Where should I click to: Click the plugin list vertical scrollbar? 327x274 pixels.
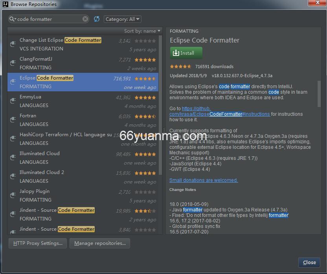point(160,98)
